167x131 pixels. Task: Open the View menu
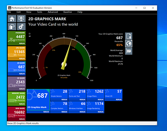tap(29, 12)
